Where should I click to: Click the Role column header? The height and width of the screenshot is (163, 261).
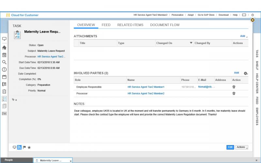coord(100,80)
